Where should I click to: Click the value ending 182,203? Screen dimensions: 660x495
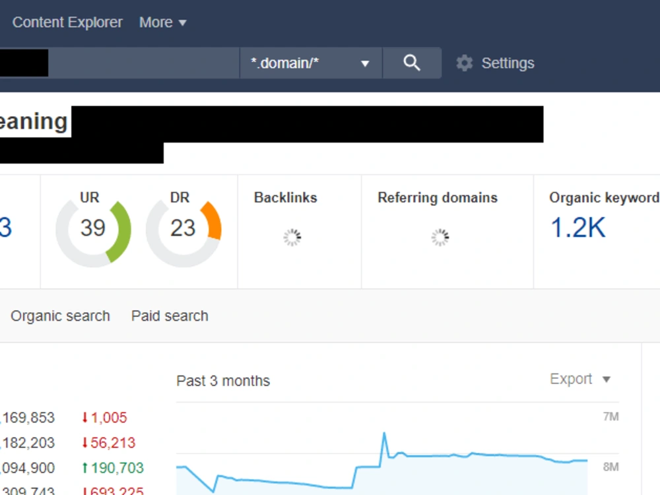(27, 443)
